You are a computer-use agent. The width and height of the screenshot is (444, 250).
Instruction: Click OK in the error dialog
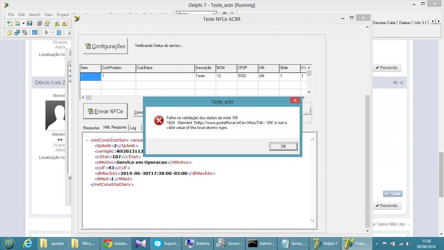tap(283, 146)
